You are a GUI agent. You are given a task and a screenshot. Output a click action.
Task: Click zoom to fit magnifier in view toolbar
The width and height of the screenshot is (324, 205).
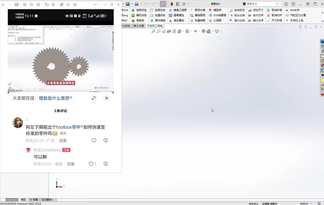pyautogui.click(x=153, y=31)
